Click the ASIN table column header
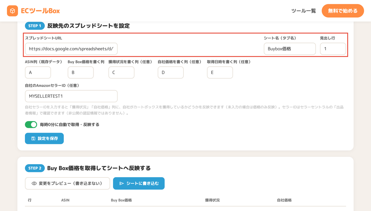Screen dimensions: 371x211 click(x=65, y=200)
